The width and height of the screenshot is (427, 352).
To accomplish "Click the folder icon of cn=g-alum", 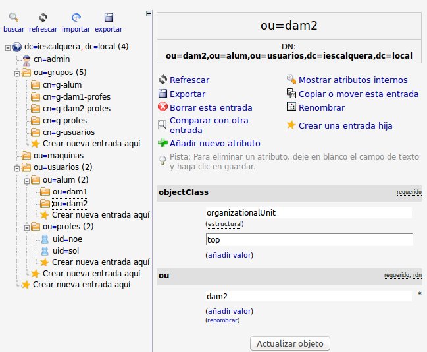I will coord(36,85).
